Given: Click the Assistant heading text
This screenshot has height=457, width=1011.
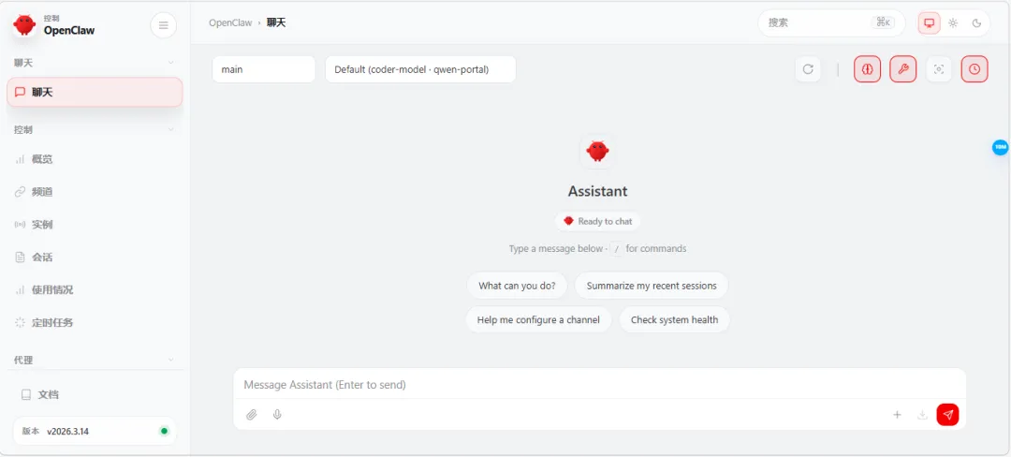Looking at the screenshot, I should coord(597,191).
